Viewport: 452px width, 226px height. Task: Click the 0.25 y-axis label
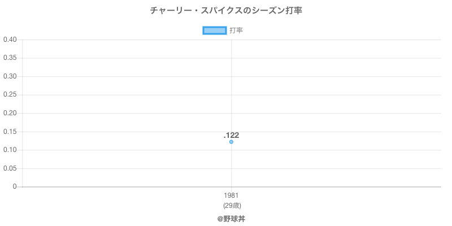pos(10,95)
